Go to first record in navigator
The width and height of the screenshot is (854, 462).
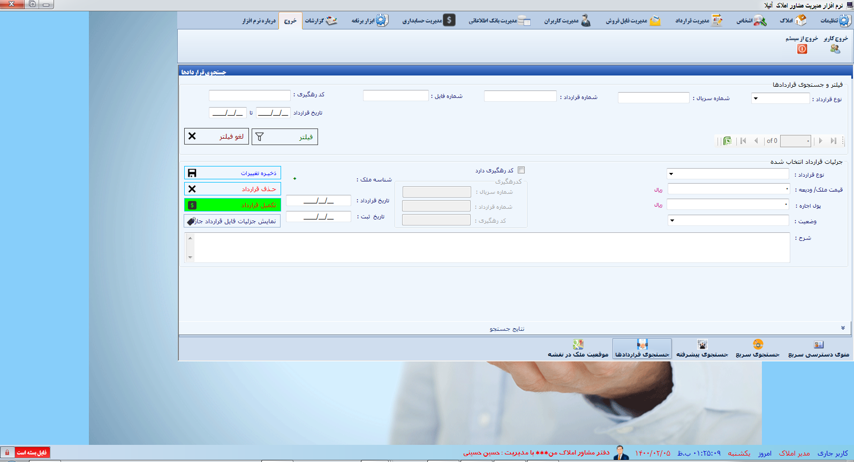(743, 141)
